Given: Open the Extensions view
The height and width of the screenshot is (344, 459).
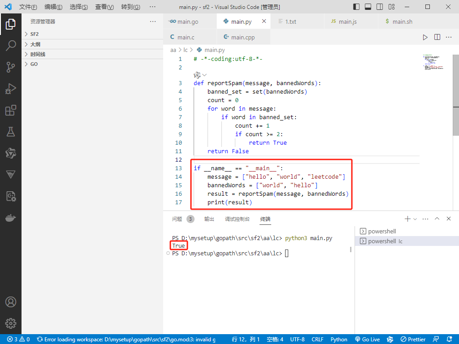Looking at the screenshot, I should (11, 110).
